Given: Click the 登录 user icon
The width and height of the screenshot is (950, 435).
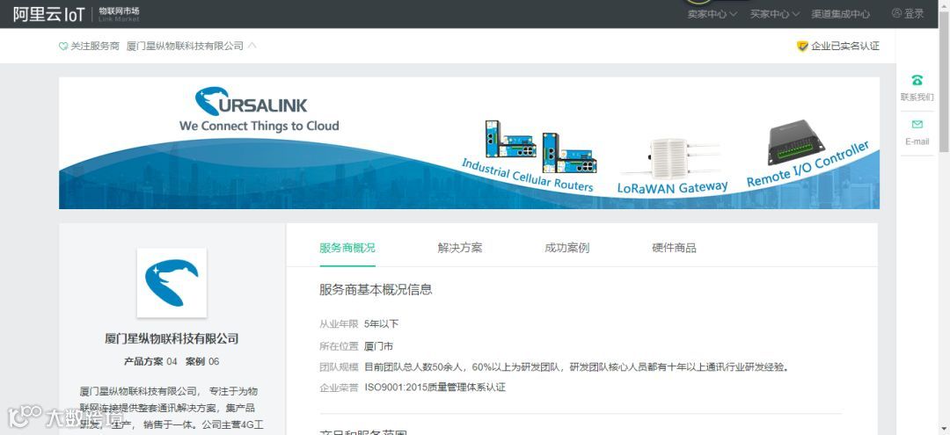Looking at the screenshot, I should tap(896, 13).
